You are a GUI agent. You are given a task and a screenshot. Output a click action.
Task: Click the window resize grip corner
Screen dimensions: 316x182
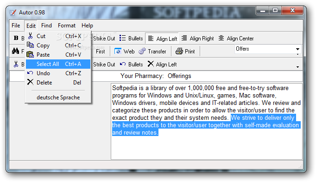[300, 166]
